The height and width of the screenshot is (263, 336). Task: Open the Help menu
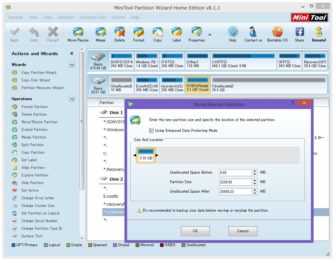135,17
